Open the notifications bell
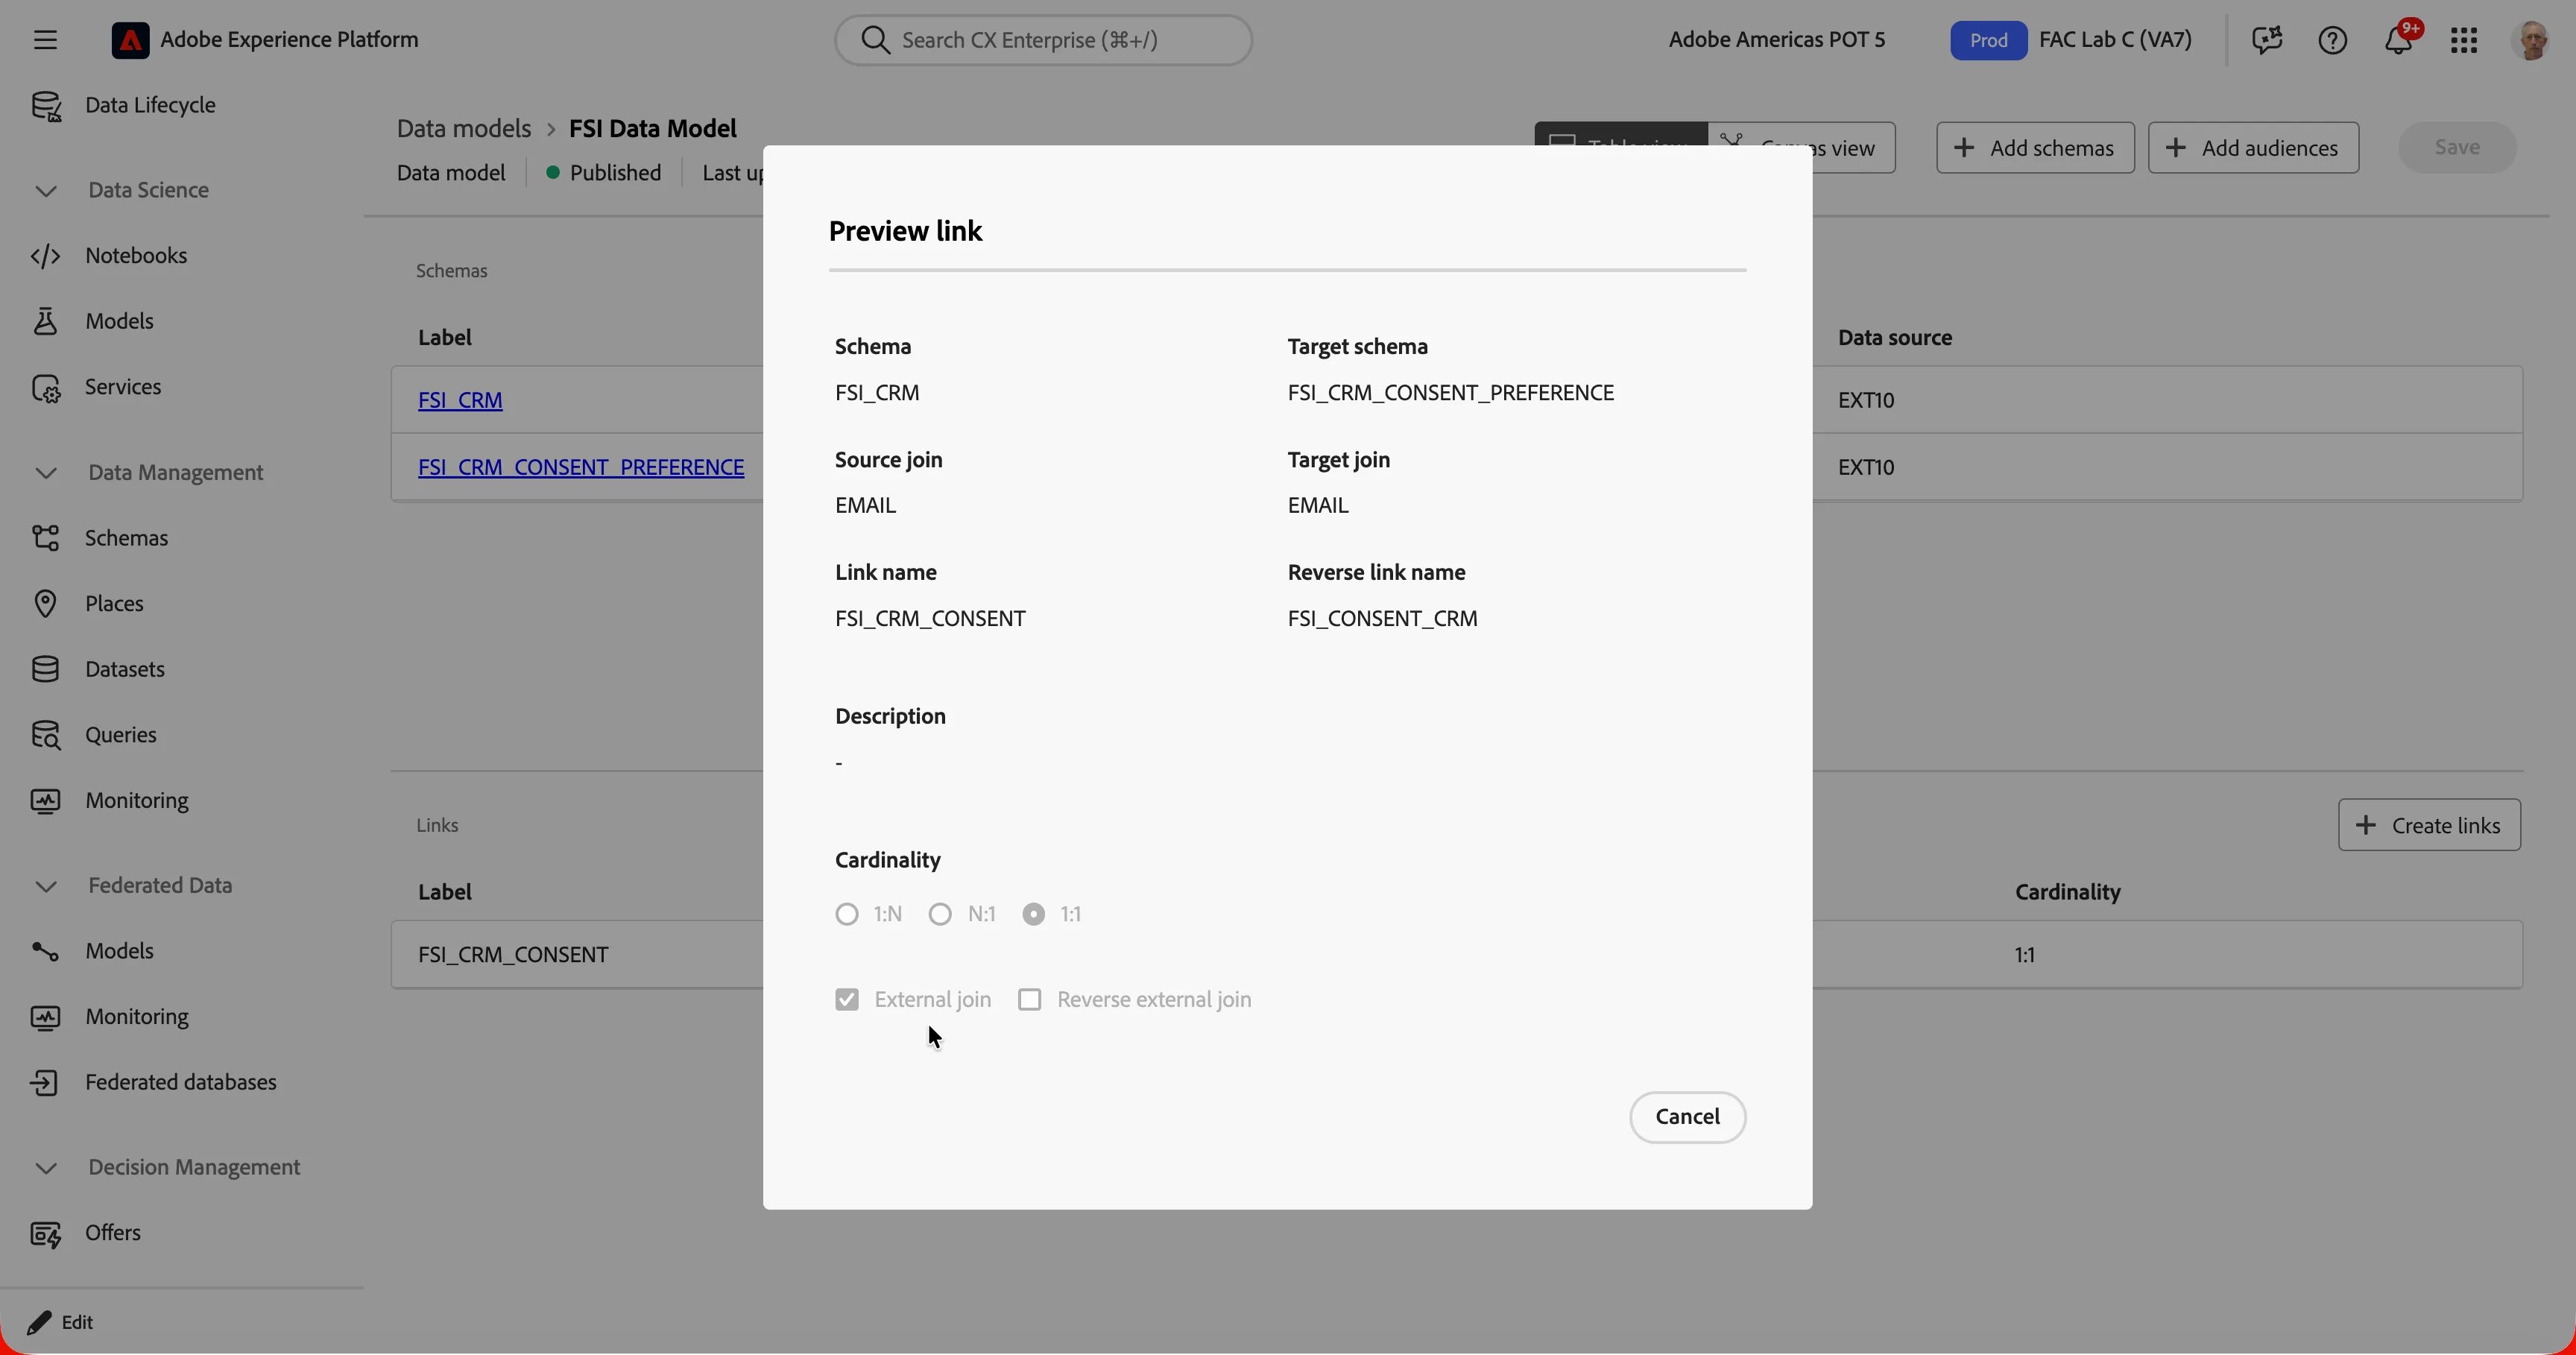This screenshot has width=2576, height=1355. (2398, 40)
